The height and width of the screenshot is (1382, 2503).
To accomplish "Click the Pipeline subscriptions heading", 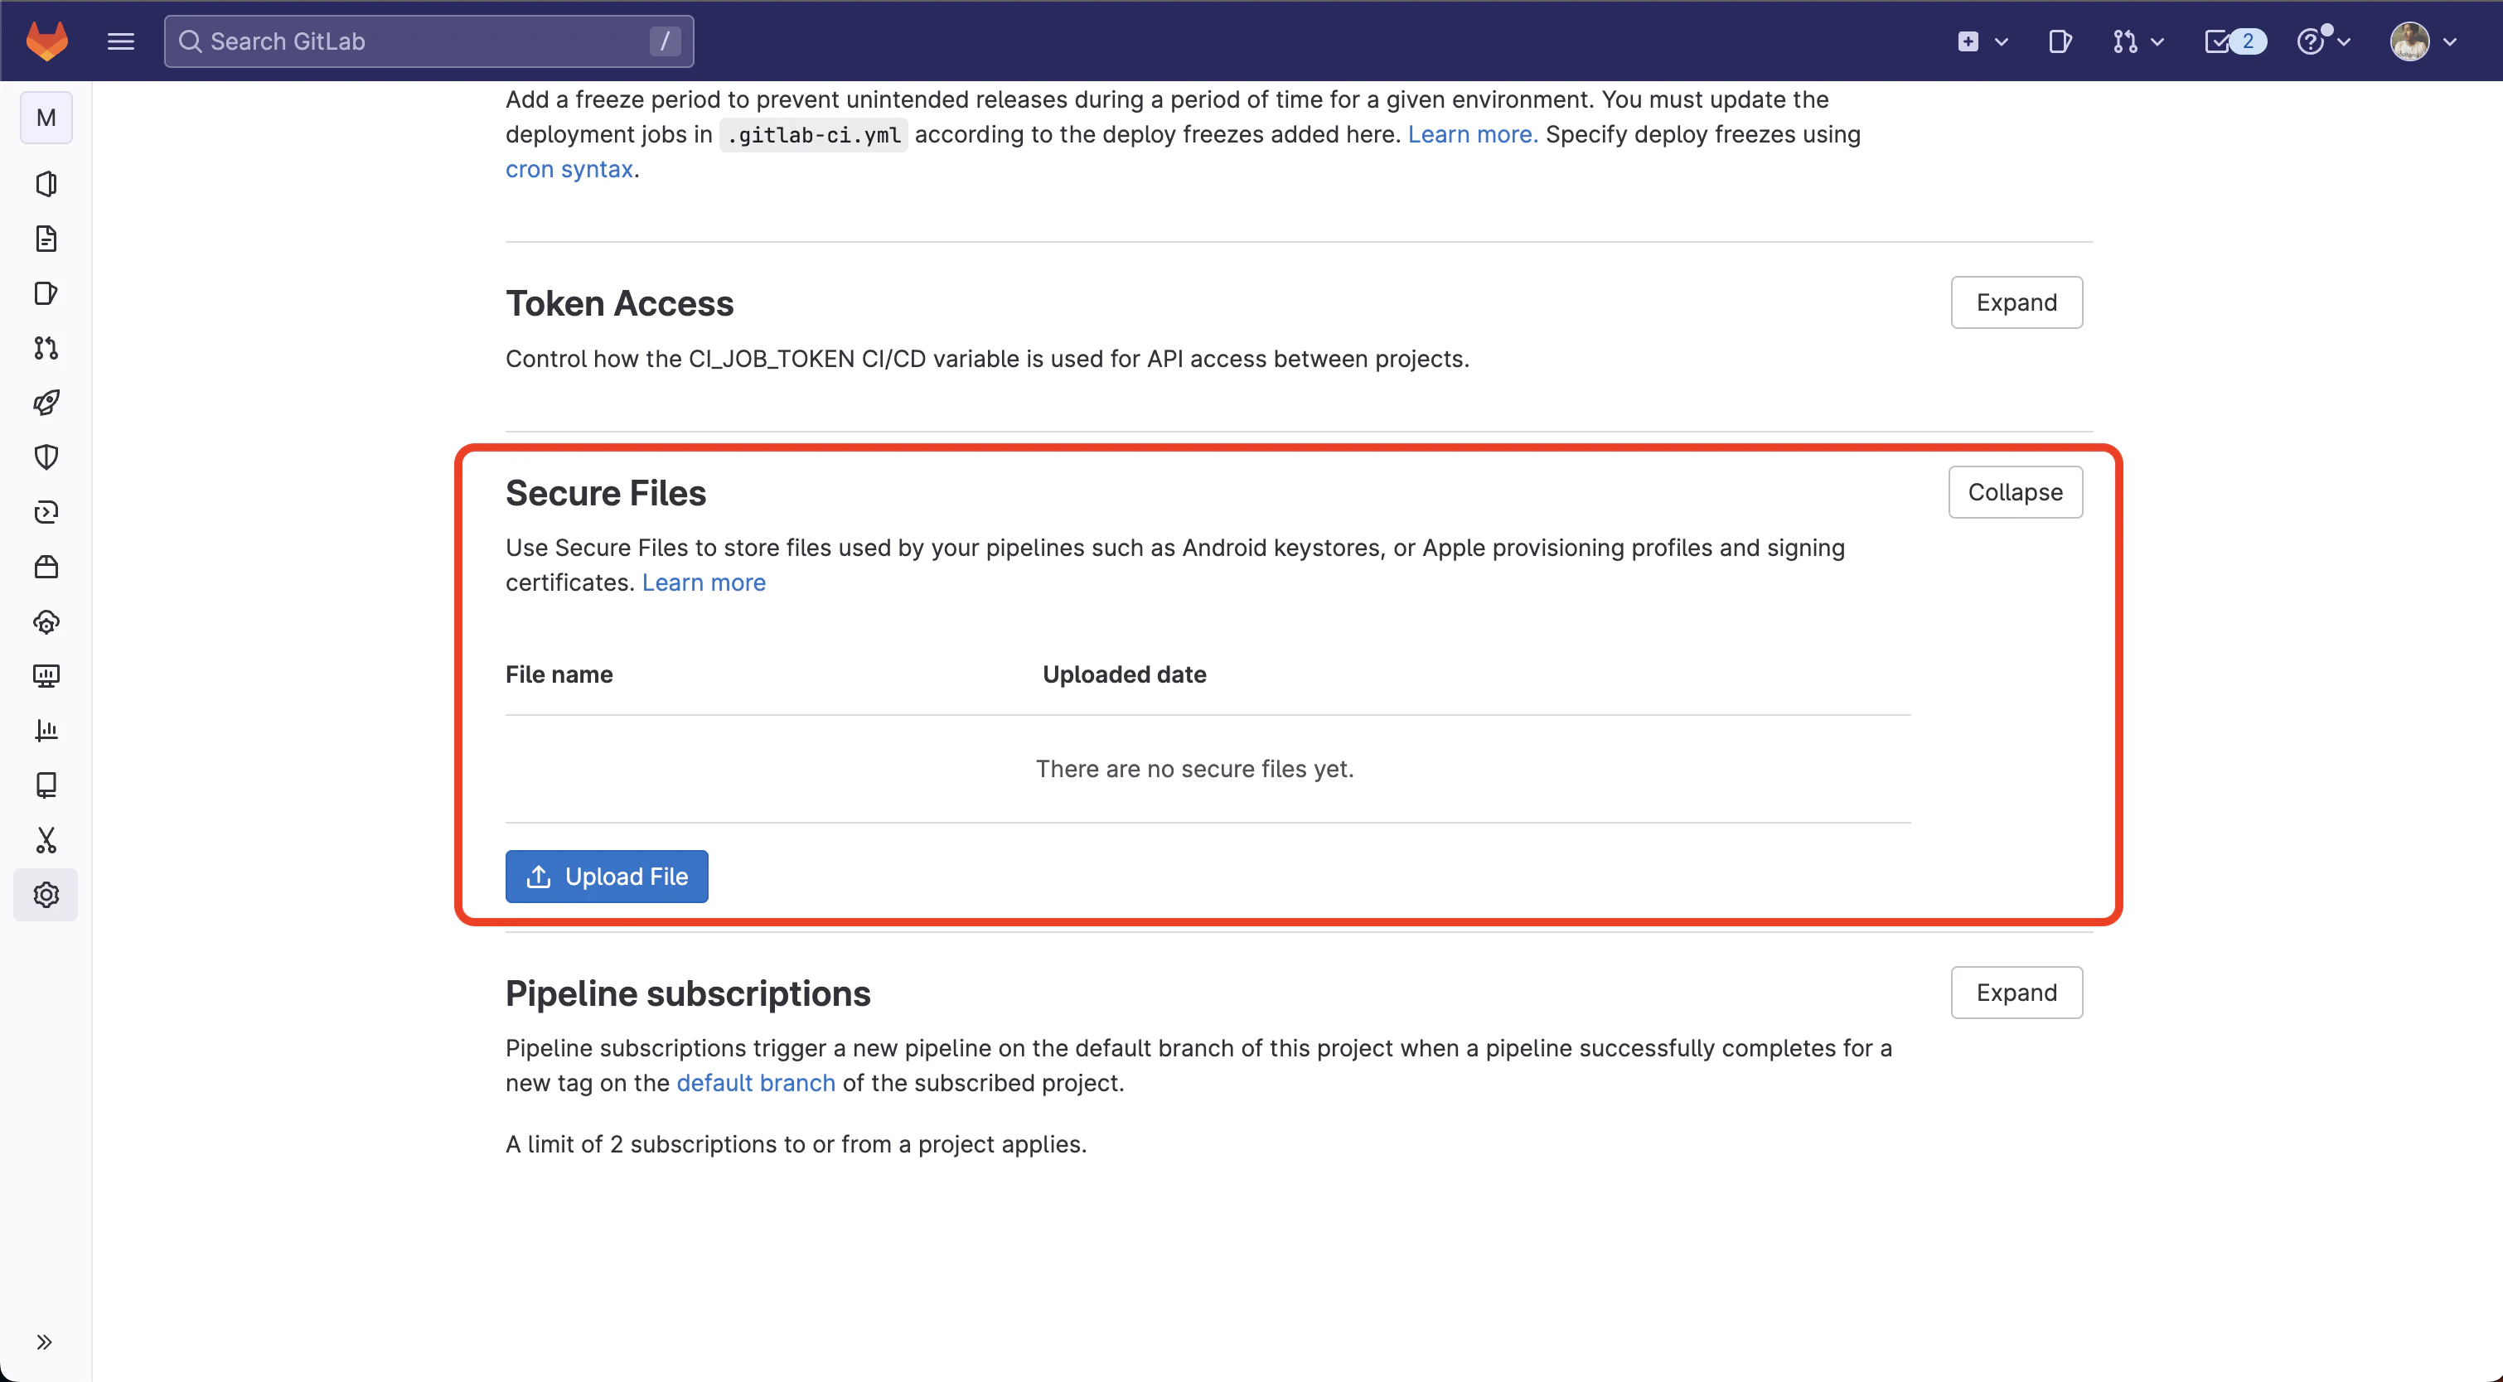I will point(688,993).
